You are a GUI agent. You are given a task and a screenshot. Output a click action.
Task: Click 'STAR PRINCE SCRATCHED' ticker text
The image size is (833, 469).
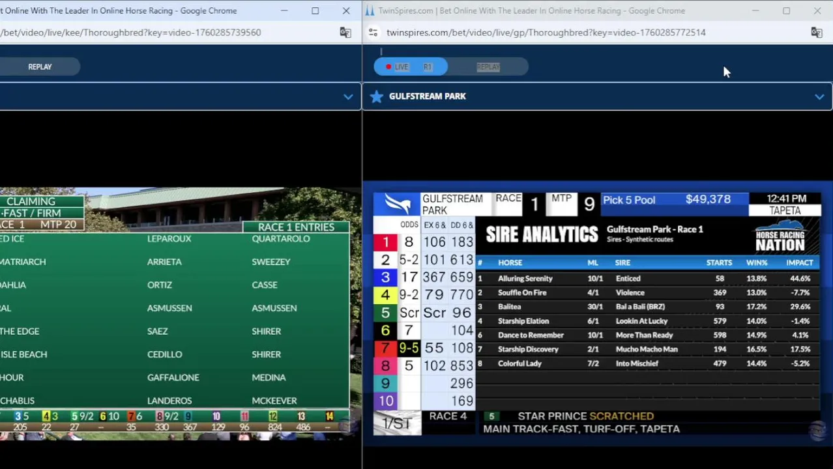point(585,416)
